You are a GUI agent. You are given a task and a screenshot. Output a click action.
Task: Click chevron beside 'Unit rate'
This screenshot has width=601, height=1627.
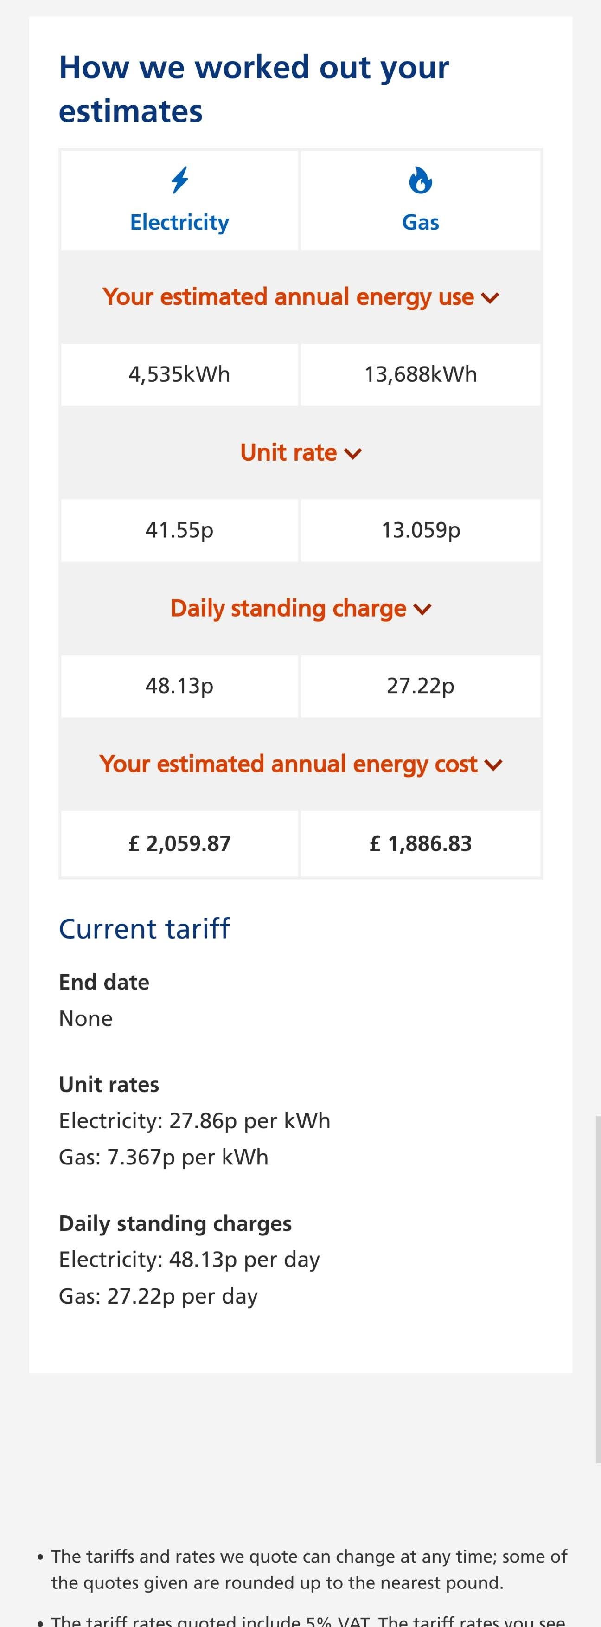(353, 453)
